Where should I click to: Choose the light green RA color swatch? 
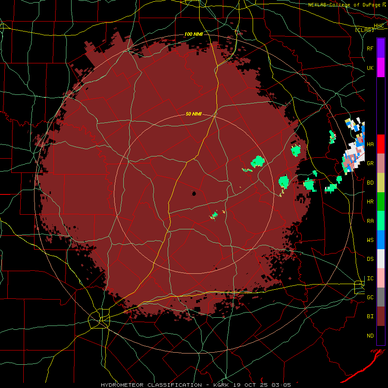[381, 221]
